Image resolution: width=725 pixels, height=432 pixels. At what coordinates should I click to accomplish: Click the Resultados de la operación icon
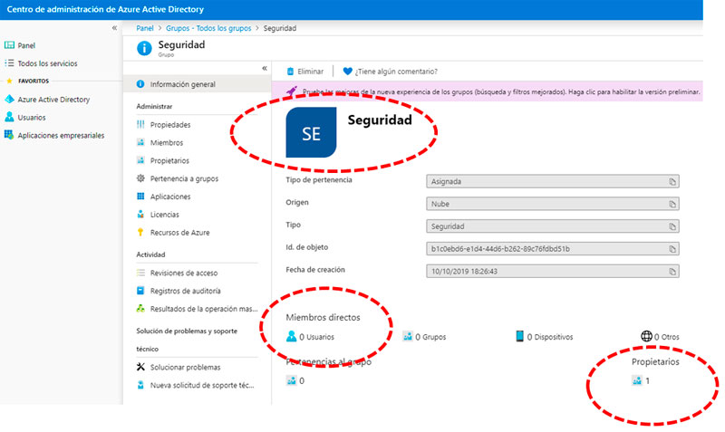(x=140, y=309)
